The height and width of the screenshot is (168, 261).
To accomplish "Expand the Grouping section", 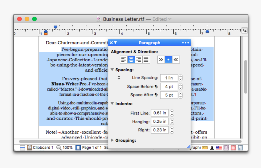I will (112, 140).
